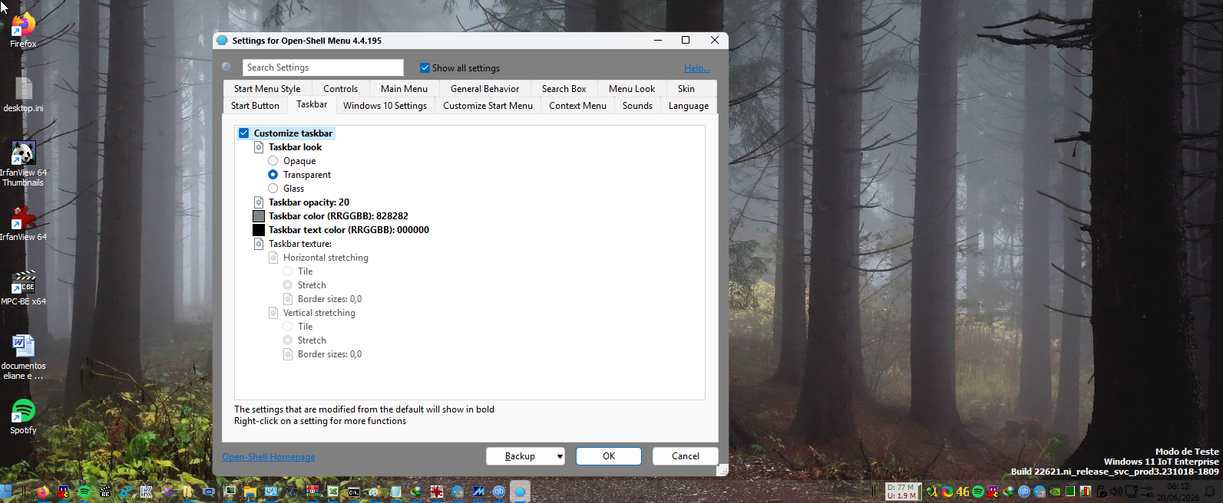The image size is (1223, 503).
Task: Uncheck the Show all settings checkbox
Action: pos(425,67)
